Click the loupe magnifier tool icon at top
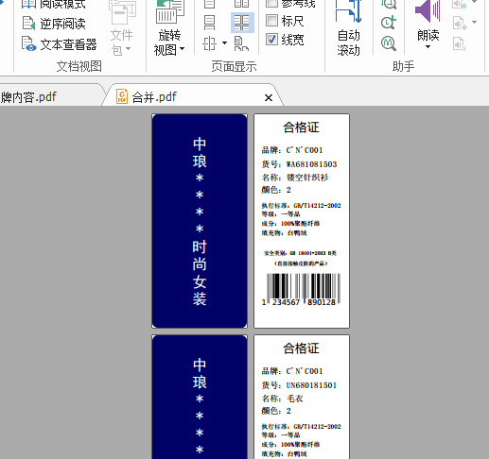Screen dimensions: 489x459 389,4
